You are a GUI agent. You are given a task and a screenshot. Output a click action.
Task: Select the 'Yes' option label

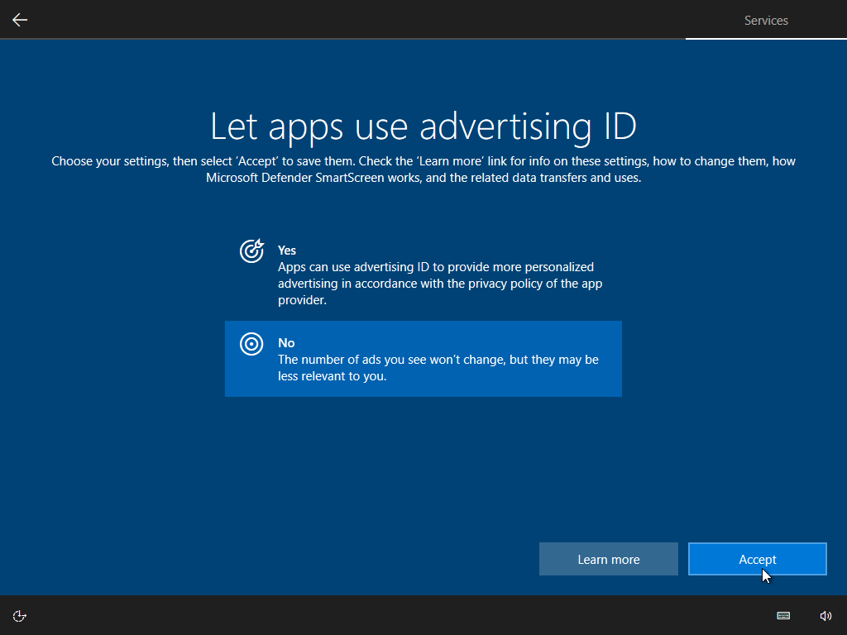[x=287, y=250]
